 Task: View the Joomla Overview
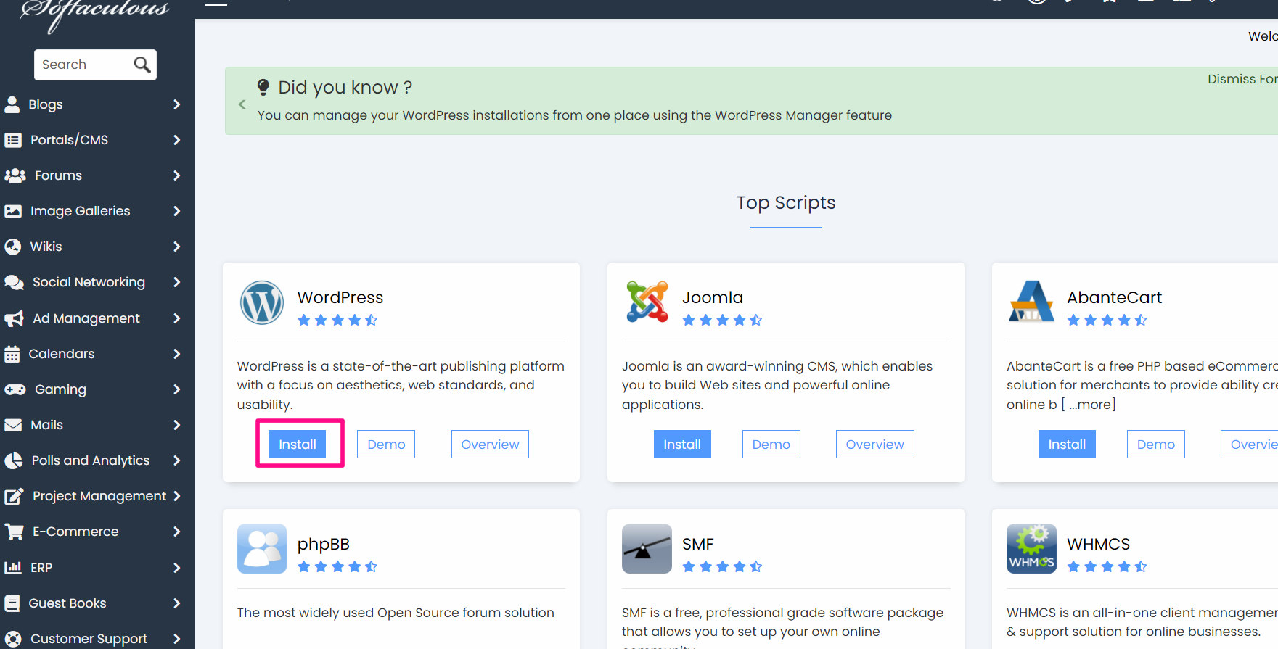(874, 445)
